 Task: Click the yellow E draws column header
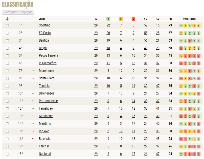point(121,19)
